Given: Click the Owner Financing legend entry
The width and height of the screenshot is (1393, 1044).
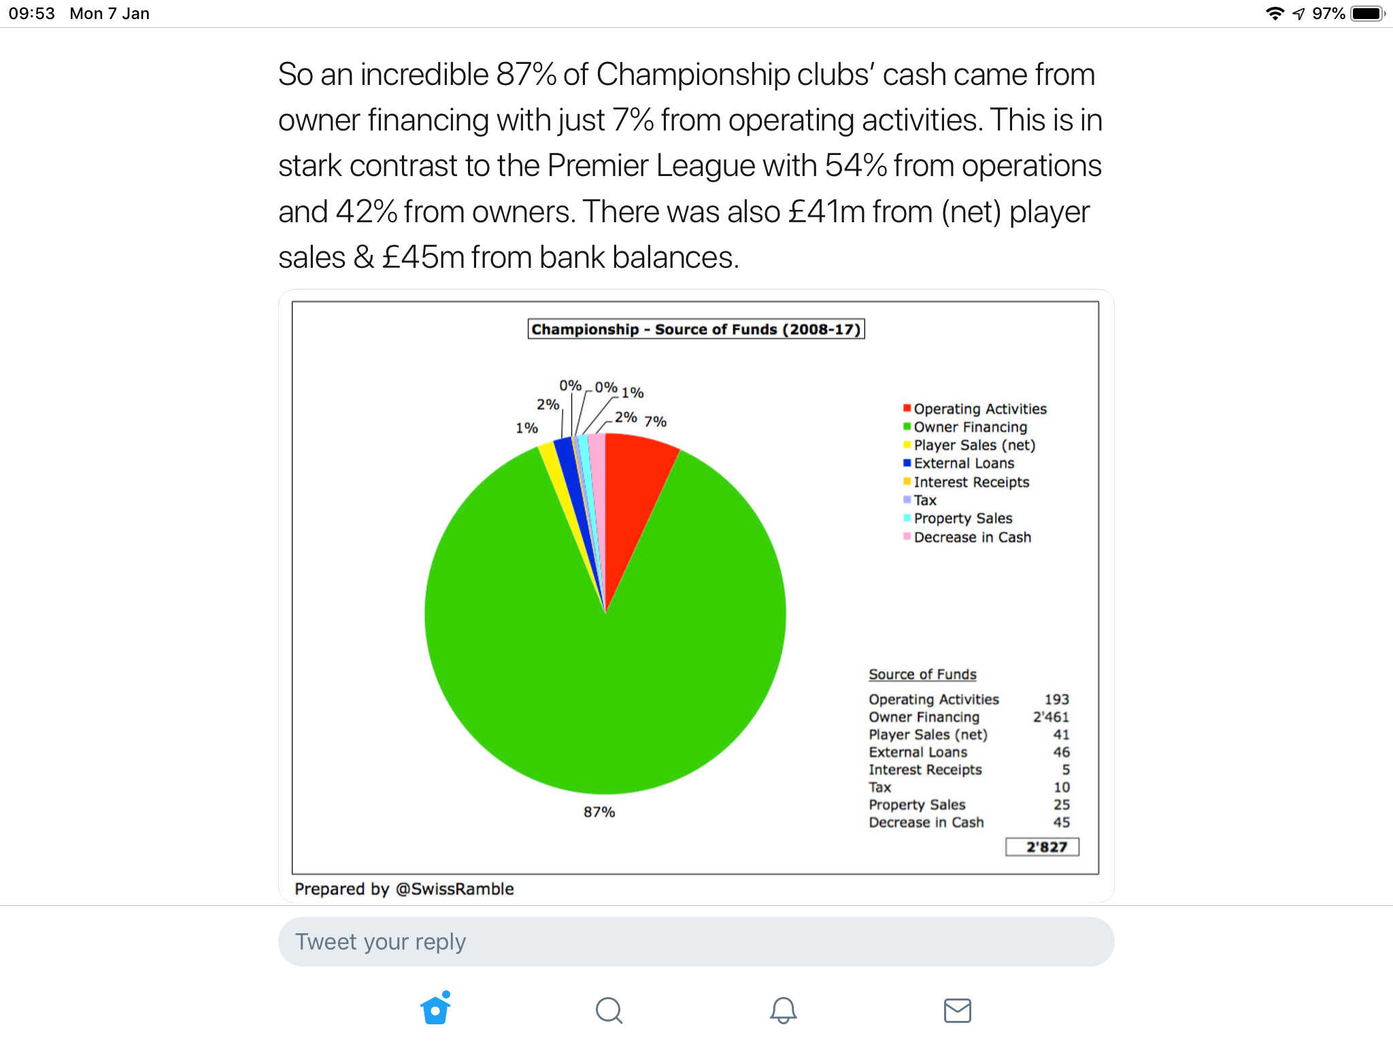Looking at the screenshot, I should (965, 427).
